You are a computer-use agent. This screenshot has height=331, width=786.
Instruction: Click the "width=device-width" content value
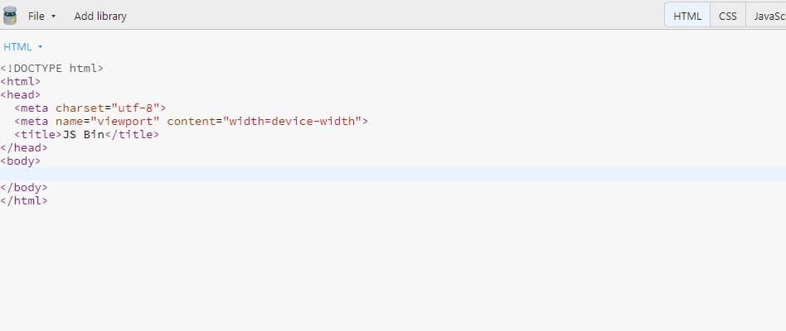292,121
